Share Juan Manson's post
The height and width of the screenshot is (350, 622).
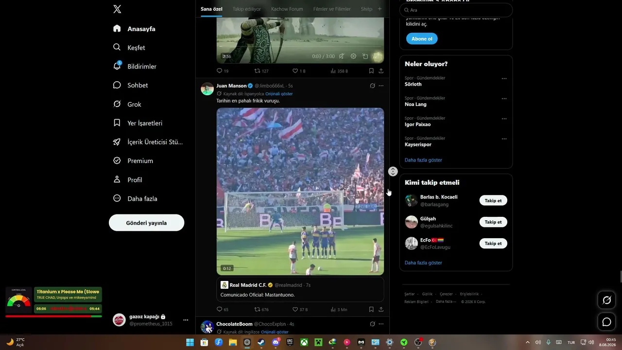381,309
